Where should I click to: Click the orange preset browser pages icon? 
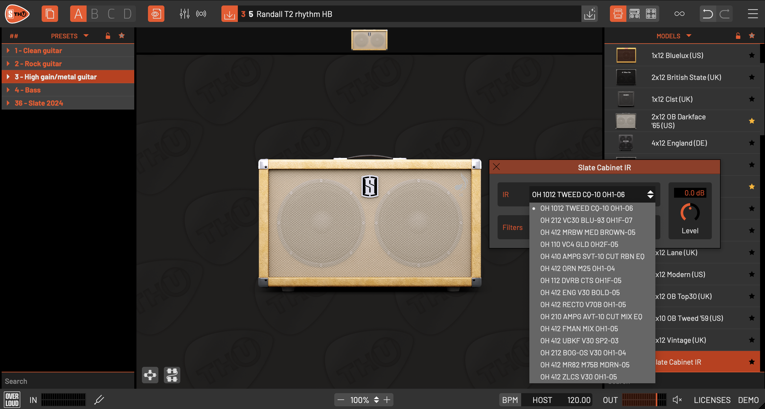50,14
